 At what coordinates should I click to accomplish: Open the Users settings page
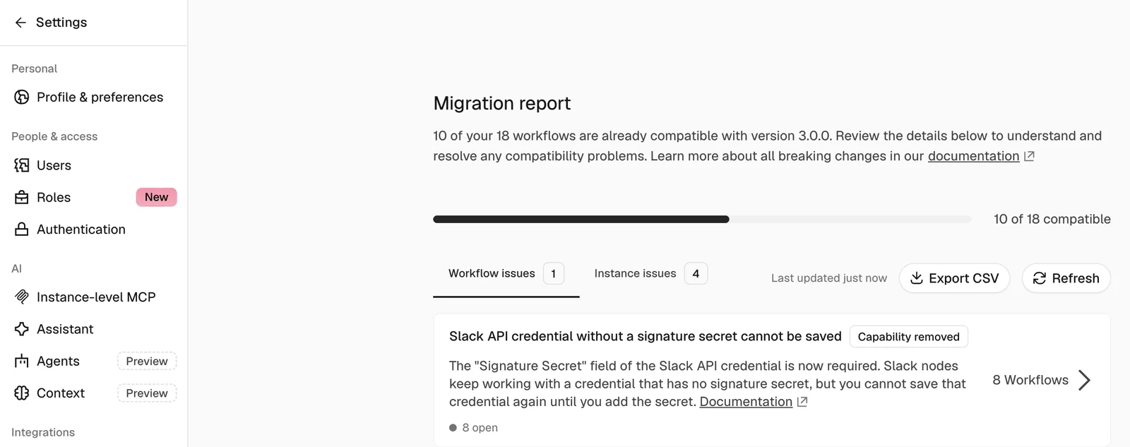coord(94,165)
